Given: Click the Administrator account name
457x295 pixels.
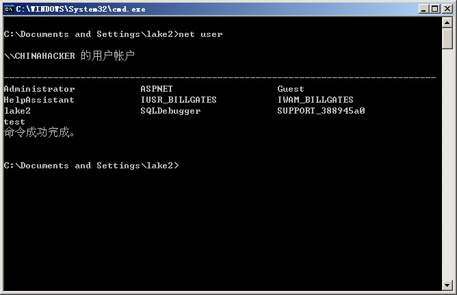Looking at the screenshot, I should (x=39, y=89).
